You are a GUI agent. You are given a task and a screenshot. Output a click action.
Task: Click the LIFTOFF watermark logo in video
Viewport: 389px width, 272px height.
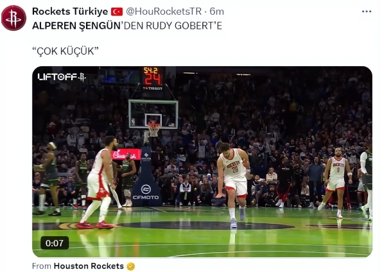62,77
